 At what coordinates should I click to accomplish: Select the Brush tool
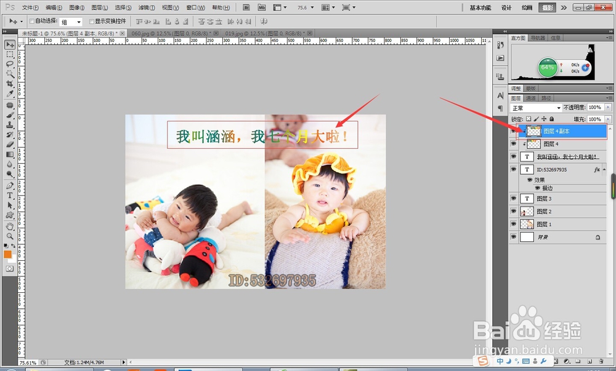click(10, 115)
